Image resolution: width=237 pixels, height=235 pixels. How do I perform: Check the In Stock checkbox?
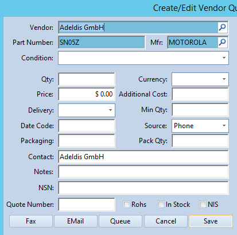161,205
